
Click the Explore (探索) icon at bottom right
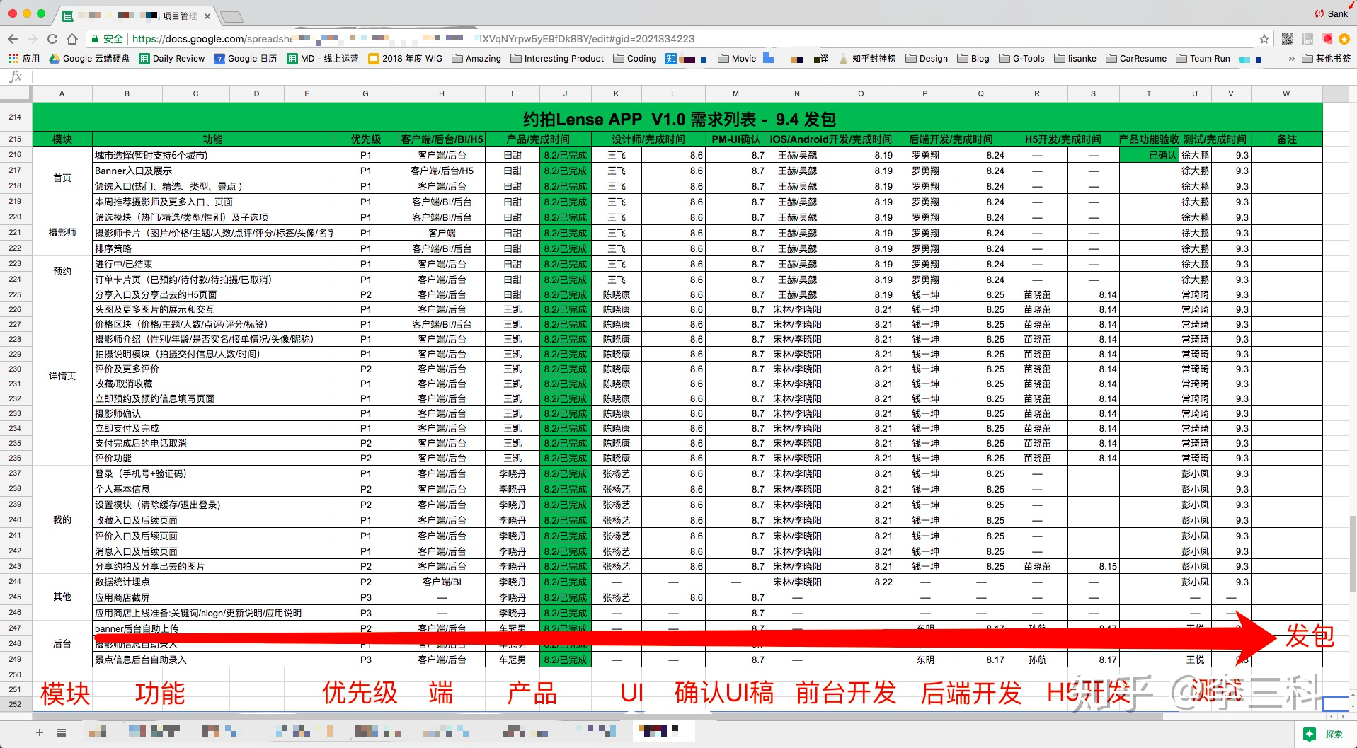(1310, 735)
